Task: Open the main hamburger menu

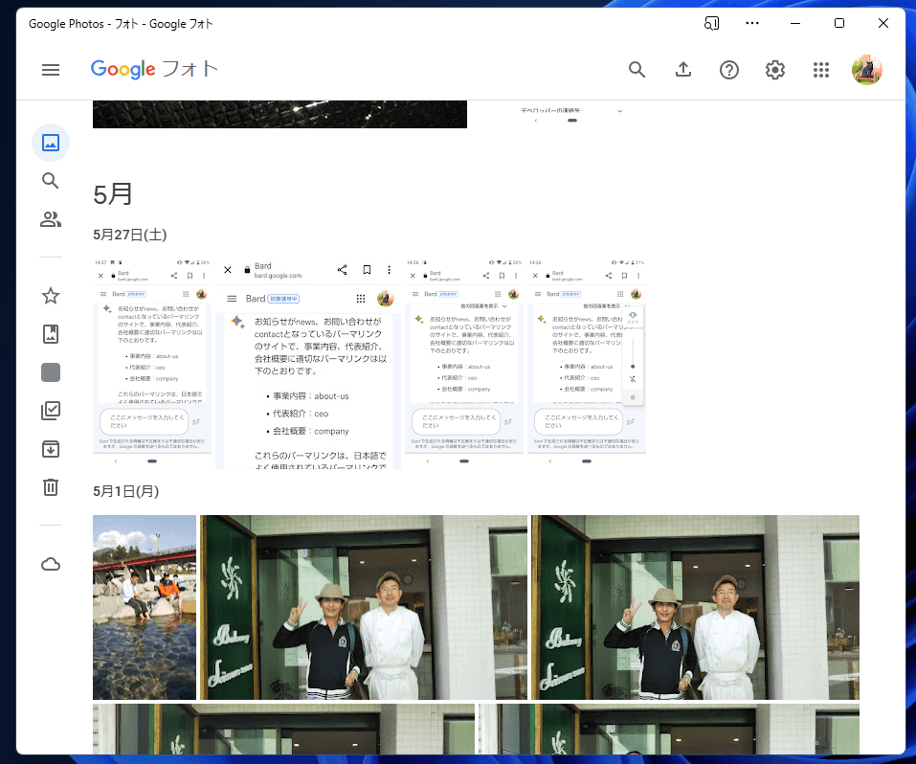Action: pos(51,70)
